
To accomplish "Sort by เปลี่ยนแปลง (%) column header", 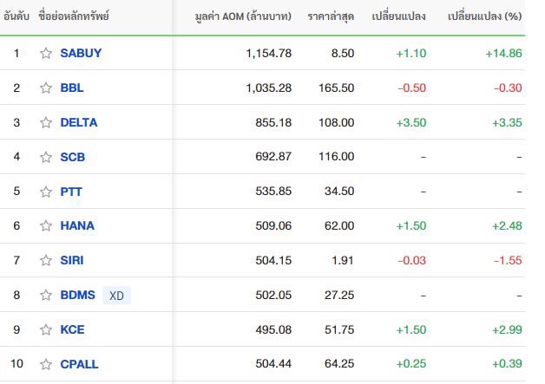I will click(x=484, y=16).
